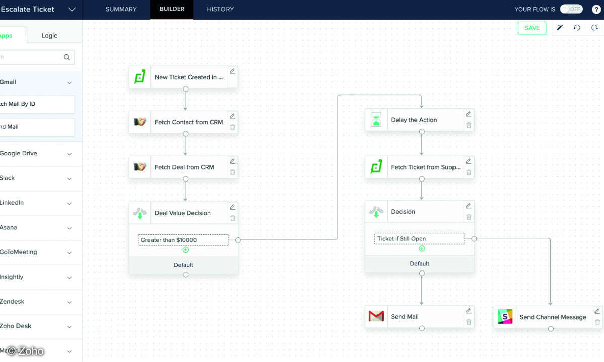Edit the Send Channel Message node
Screen dimensions: 604x362
(597, 311)
